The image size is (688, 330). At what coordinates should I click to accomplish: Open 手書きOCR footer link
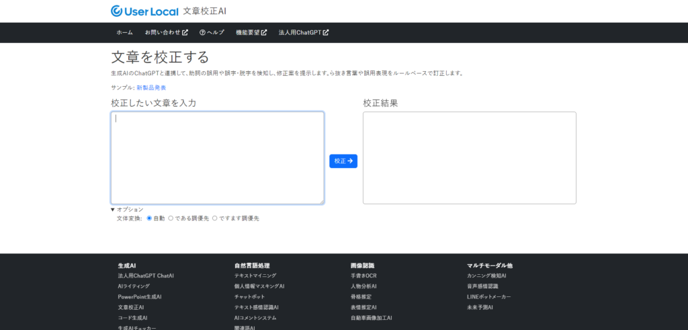(x=363, y=276)
